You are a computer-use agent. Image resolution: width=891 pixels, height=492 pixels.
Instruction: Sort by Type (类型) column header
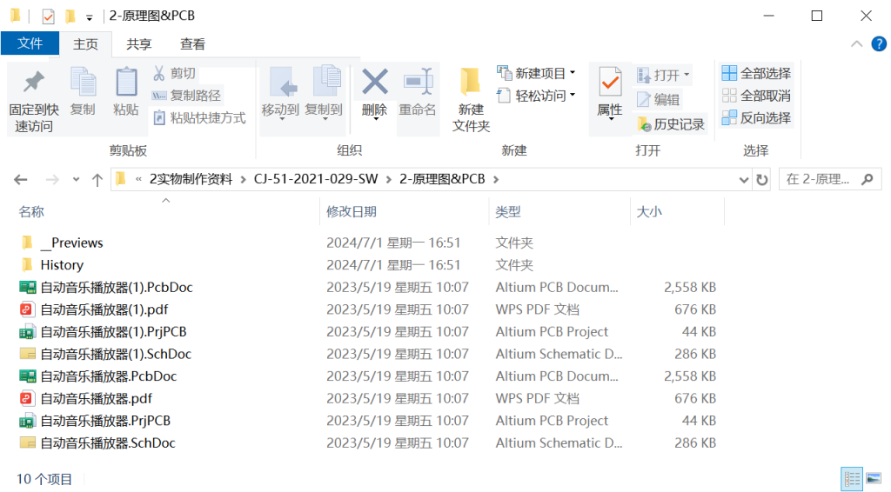coord(508,212)
